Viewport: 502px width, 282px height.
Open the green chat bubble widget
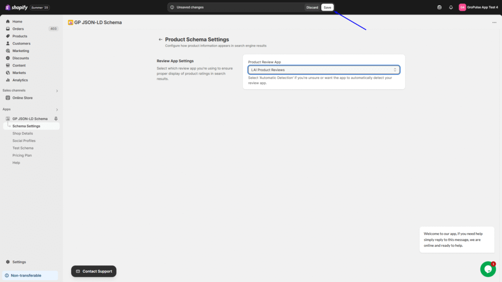(x=488, y=269)
